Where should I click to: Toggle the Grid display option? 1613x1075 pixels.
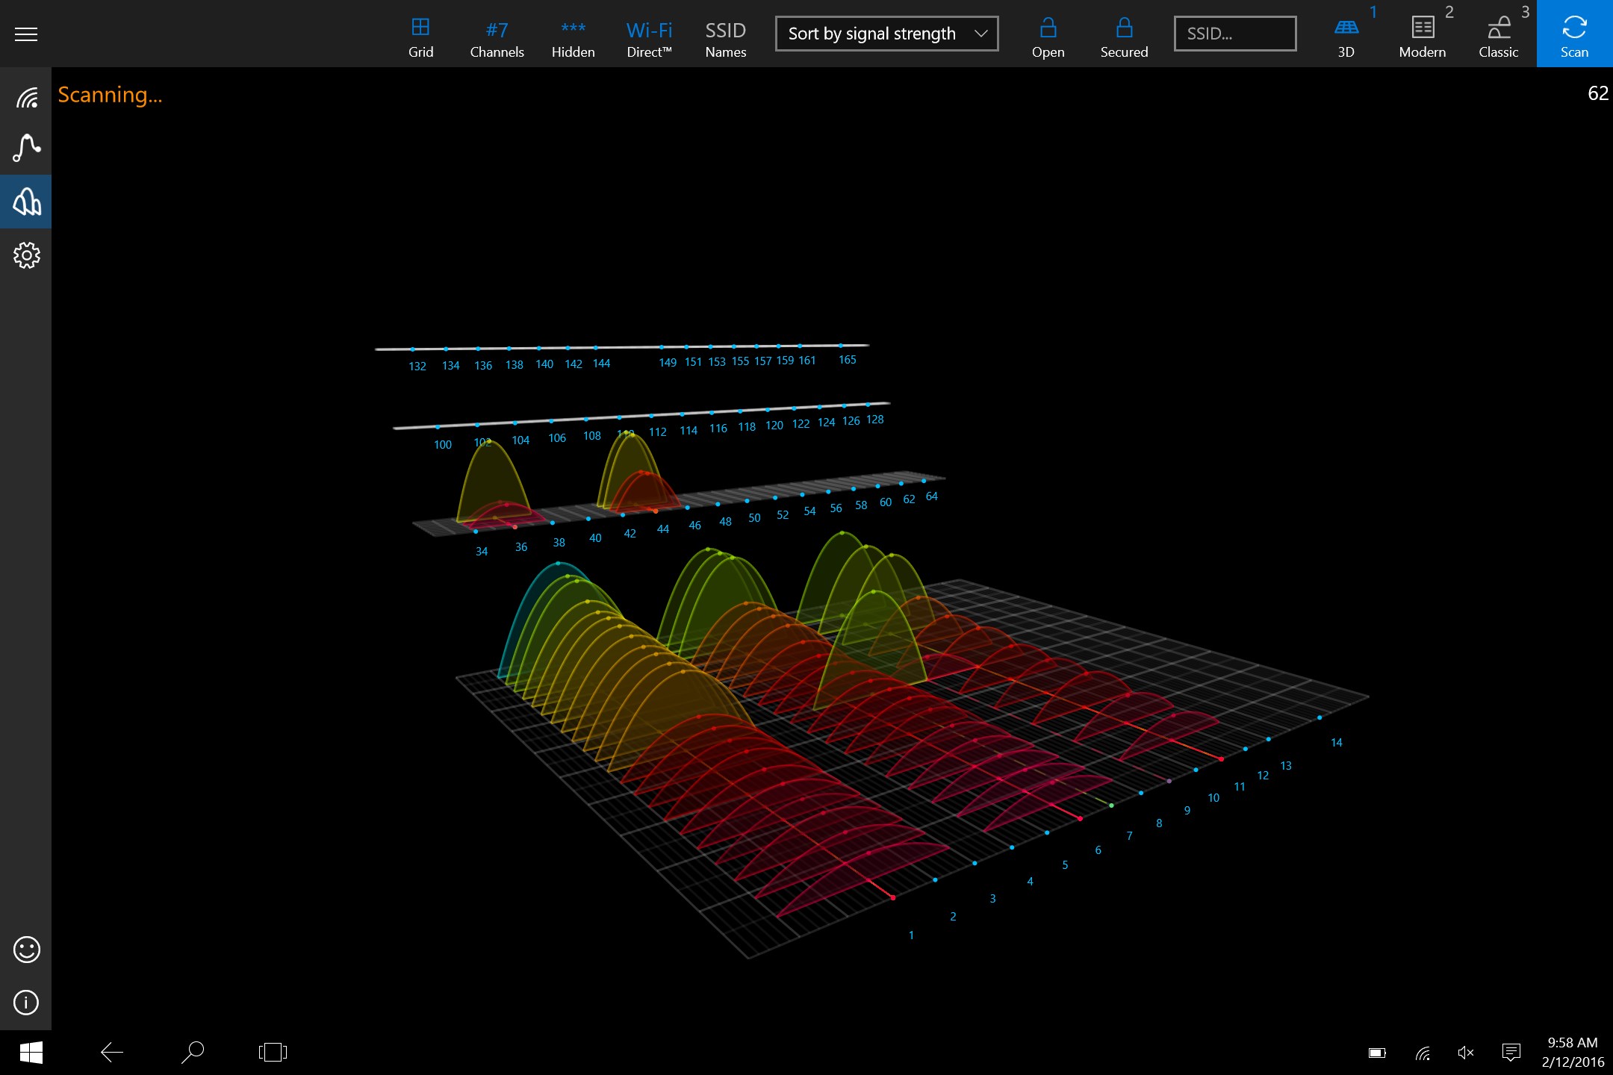click(420, 37)
